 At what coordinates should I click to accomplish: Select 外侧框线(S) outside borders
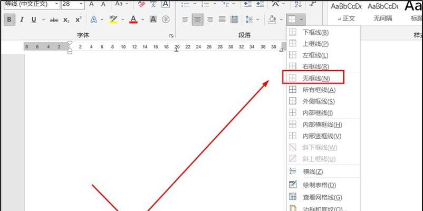[x=323, y=101]
